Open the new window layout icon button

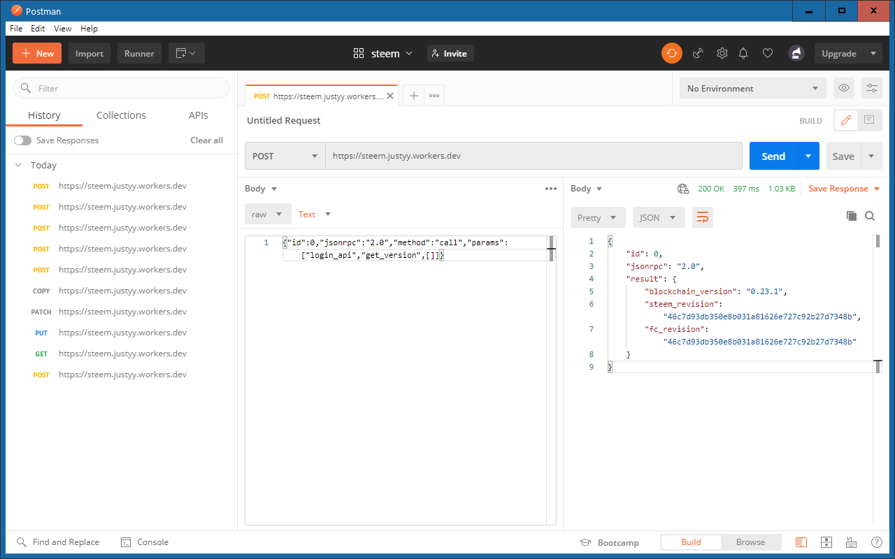tap(186, 53)
